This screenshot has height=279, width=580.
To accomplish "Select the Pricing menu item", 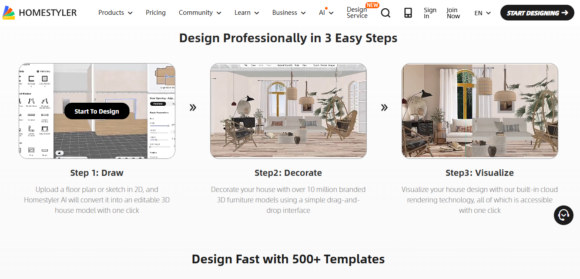I will [x=155, y=13].
